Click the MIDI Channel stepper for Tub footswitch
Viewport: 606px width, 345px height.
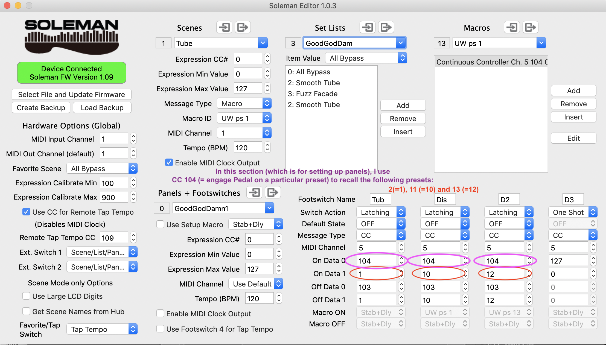coord(401,247)
